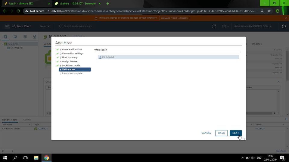Screen dimensions: 289x162
Task: Open VMs and Templates inventory view icon
Action: click(x=15, y=37)
